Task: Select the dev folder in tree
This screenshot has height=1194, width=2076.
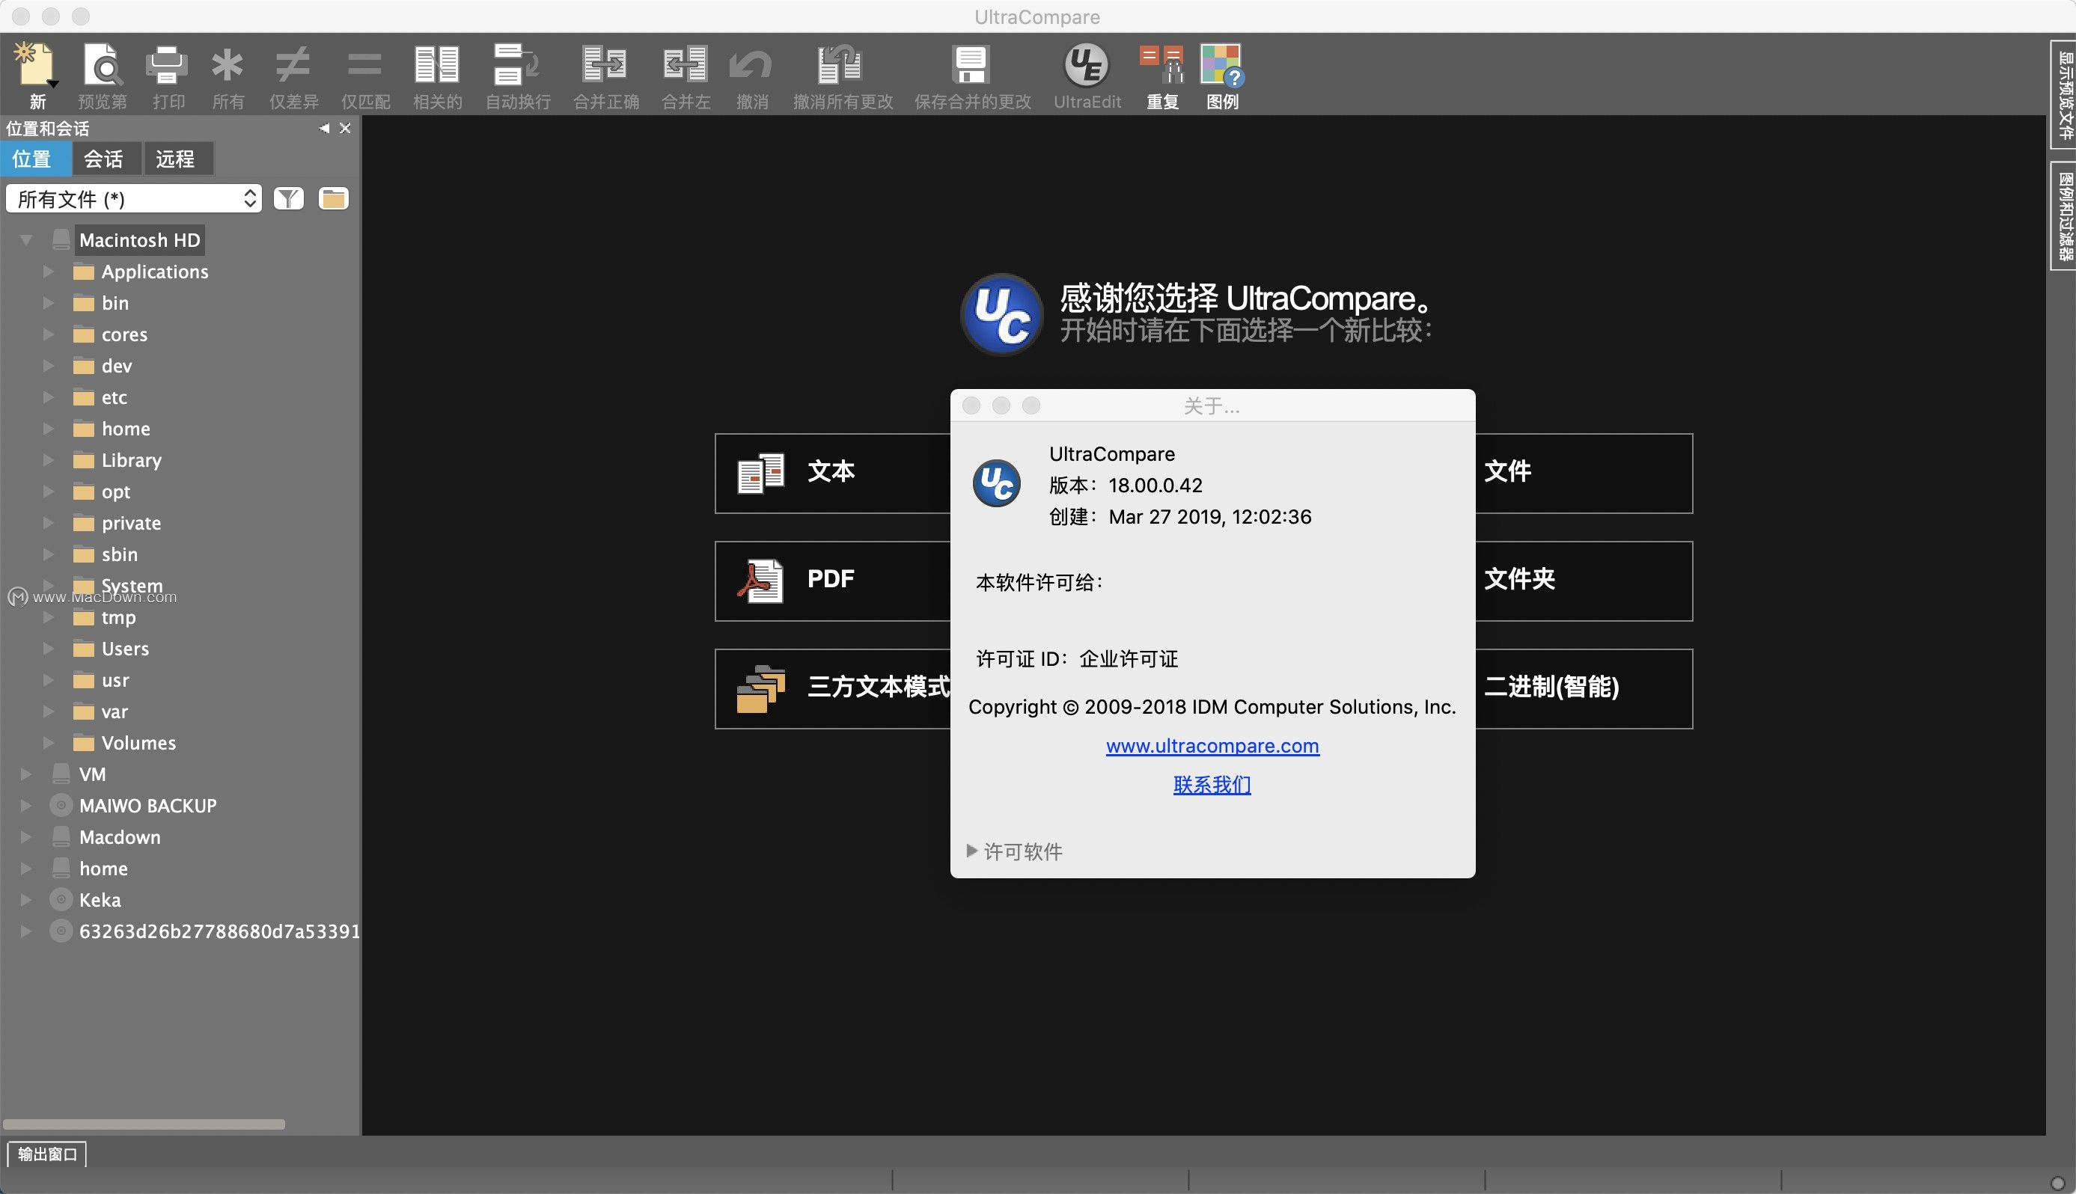Action: pyautogui.click(x=117, y=366)
